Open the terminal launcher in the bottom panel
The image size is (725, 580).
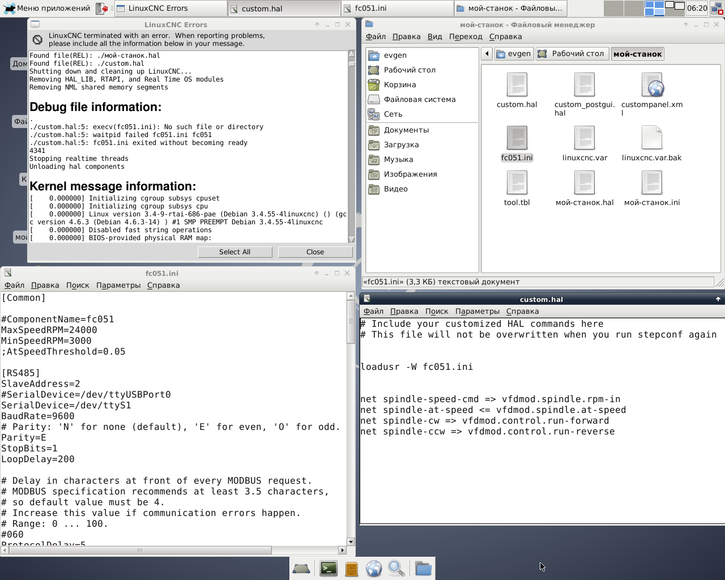[329, 568]
